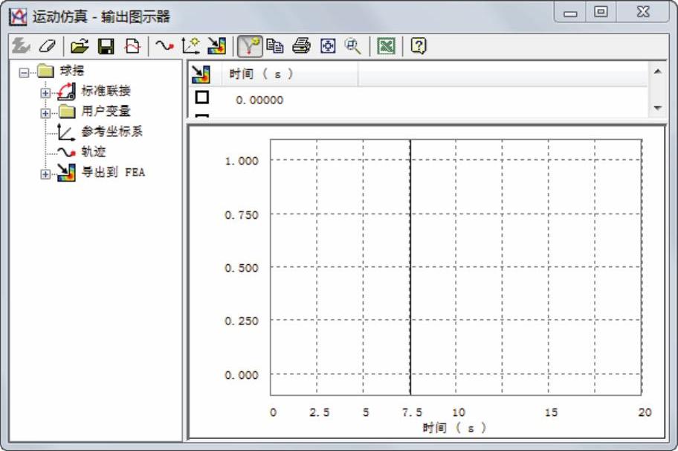This screenshot has height=451, width=678.
Task: Open file with the open-folder icon
Action: (80, 45)
